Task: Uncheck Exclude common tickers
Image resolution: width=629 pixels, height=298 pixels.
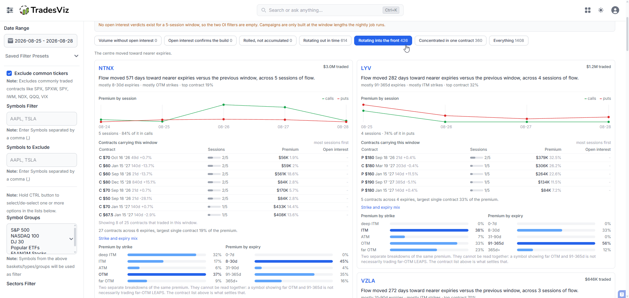Action: [9, 73]
